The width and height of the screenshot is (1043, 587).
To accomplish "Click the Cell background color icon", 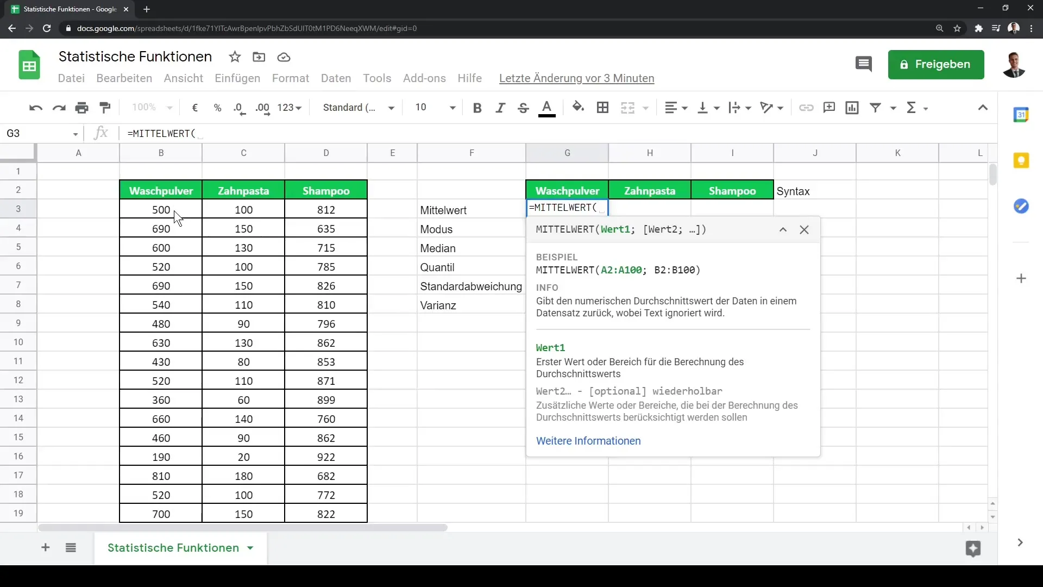I will 579,107.
